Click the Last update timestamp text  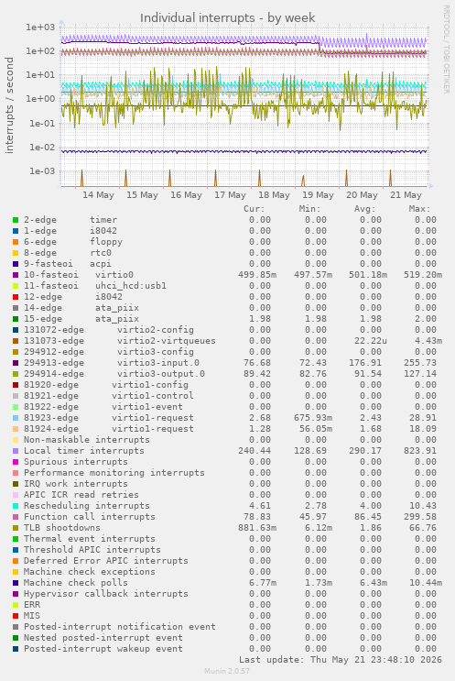341,660
